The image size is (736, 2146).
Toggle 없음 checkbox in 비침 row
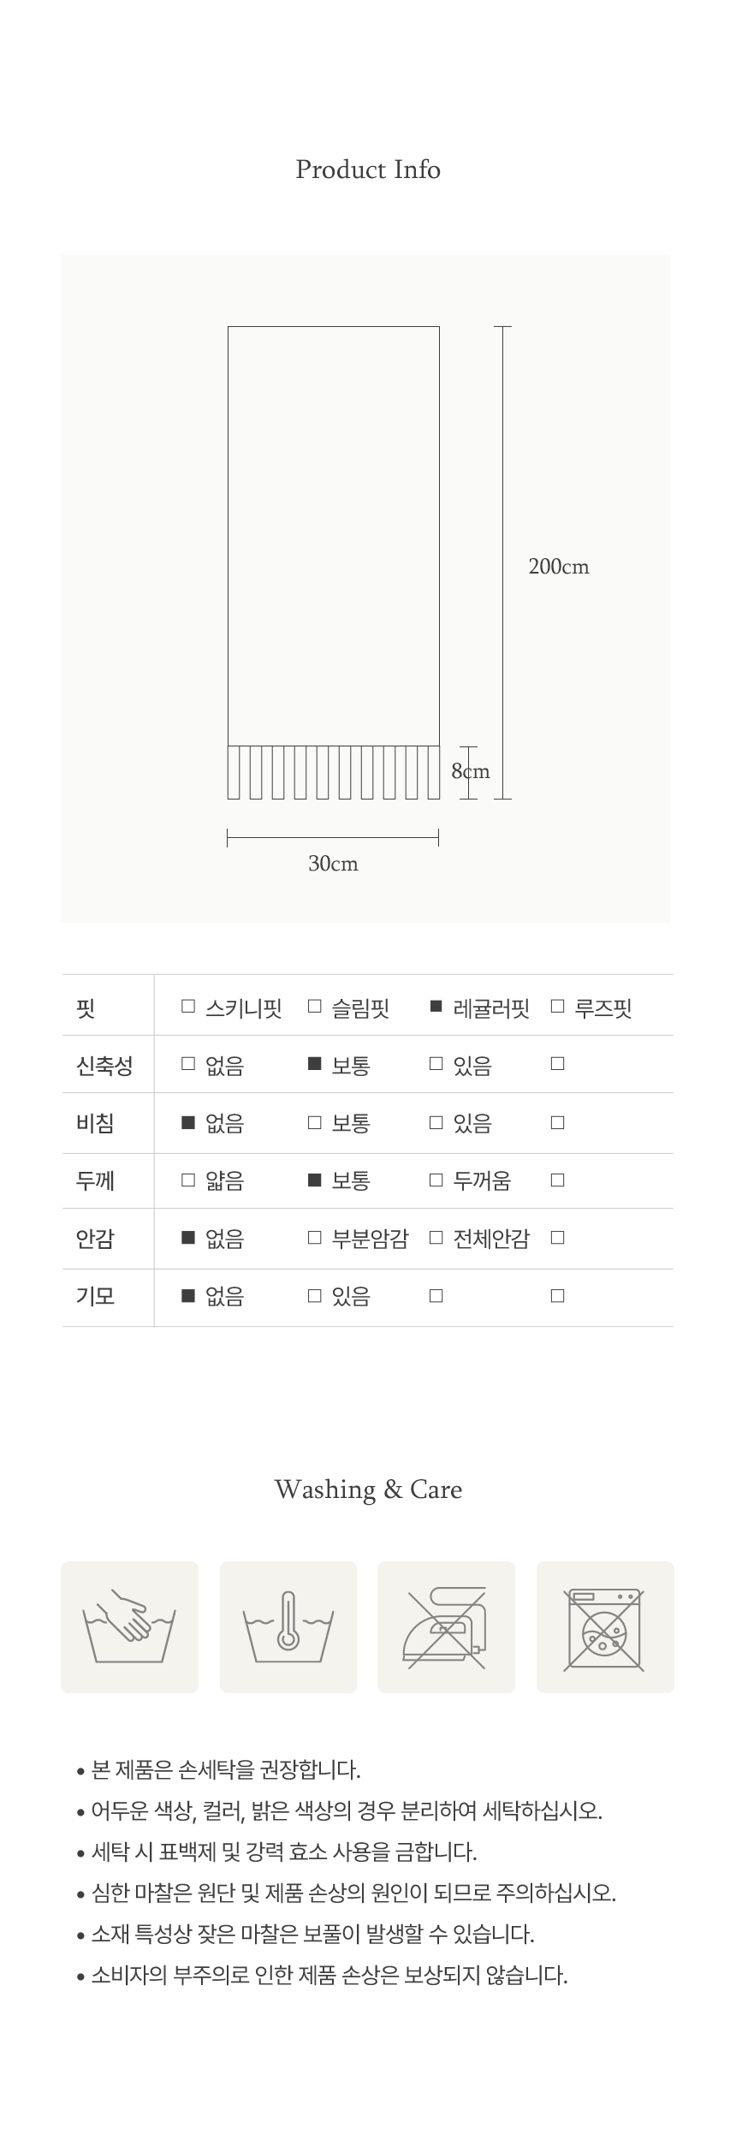pyautogui.click(x=188, y=1122)
